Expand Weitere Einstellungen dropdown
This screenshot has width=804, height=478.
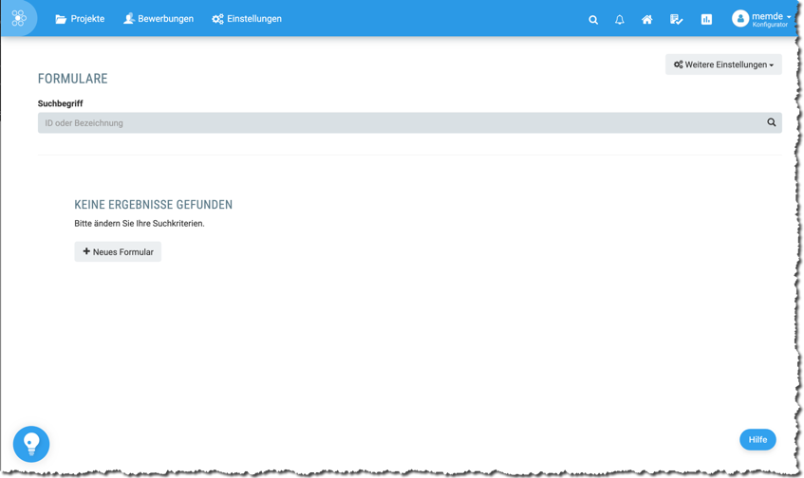point(723,64)
